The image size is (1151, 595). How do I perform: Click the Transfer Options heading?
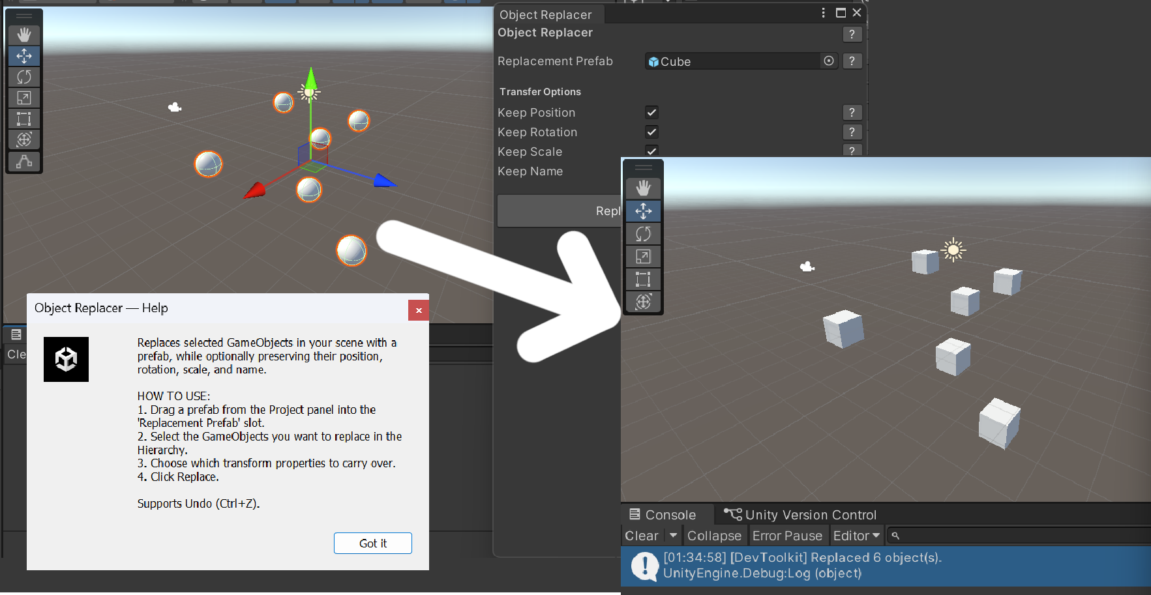541,92
